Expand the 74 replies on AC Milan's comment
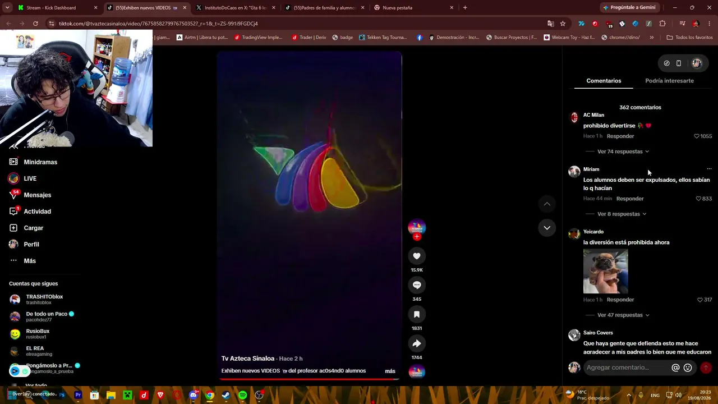Screen dimensions: 718x404 pyautogui.click(x=623, y=151)
